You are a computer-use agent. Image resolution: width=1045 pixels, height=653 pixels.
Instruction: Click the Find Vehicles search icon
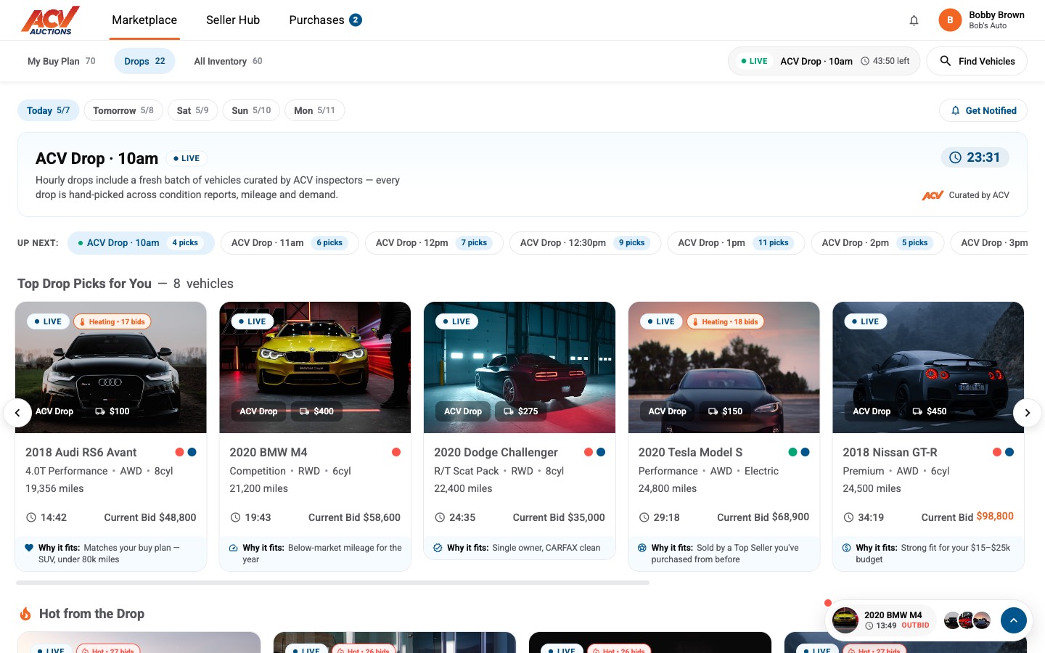pos(945,61)
